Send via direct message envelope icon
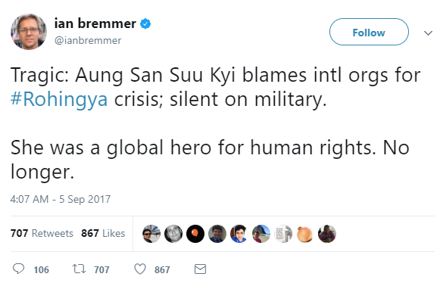Viewport: 443px width, 283px height. click(200, 269)
